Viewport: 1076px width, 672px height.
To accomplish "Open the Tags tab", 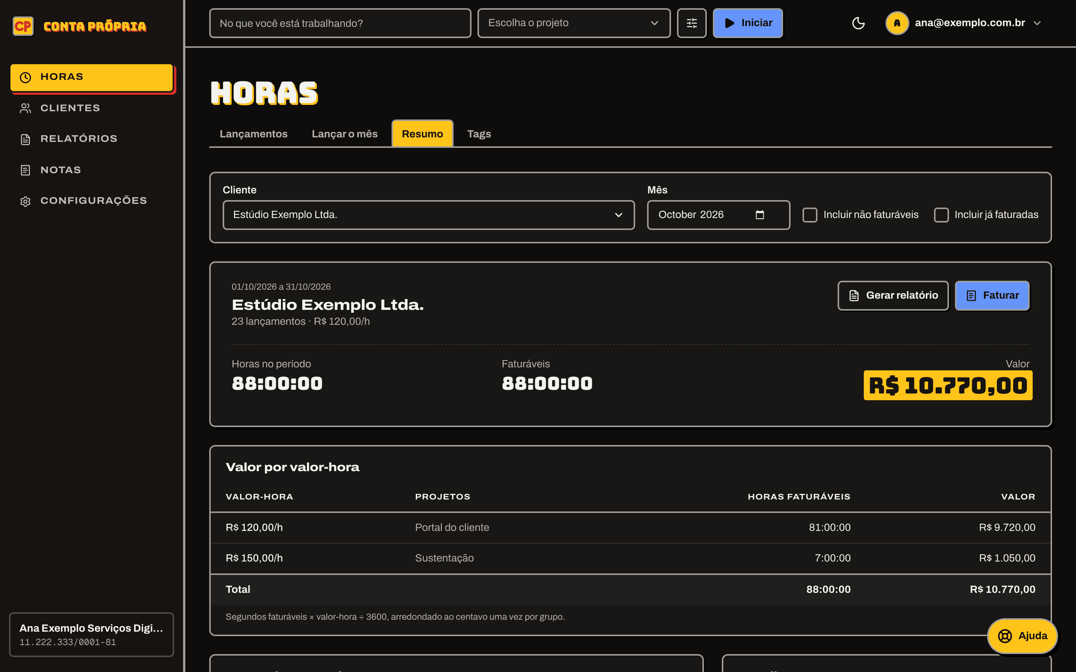I will click(479, 134).
